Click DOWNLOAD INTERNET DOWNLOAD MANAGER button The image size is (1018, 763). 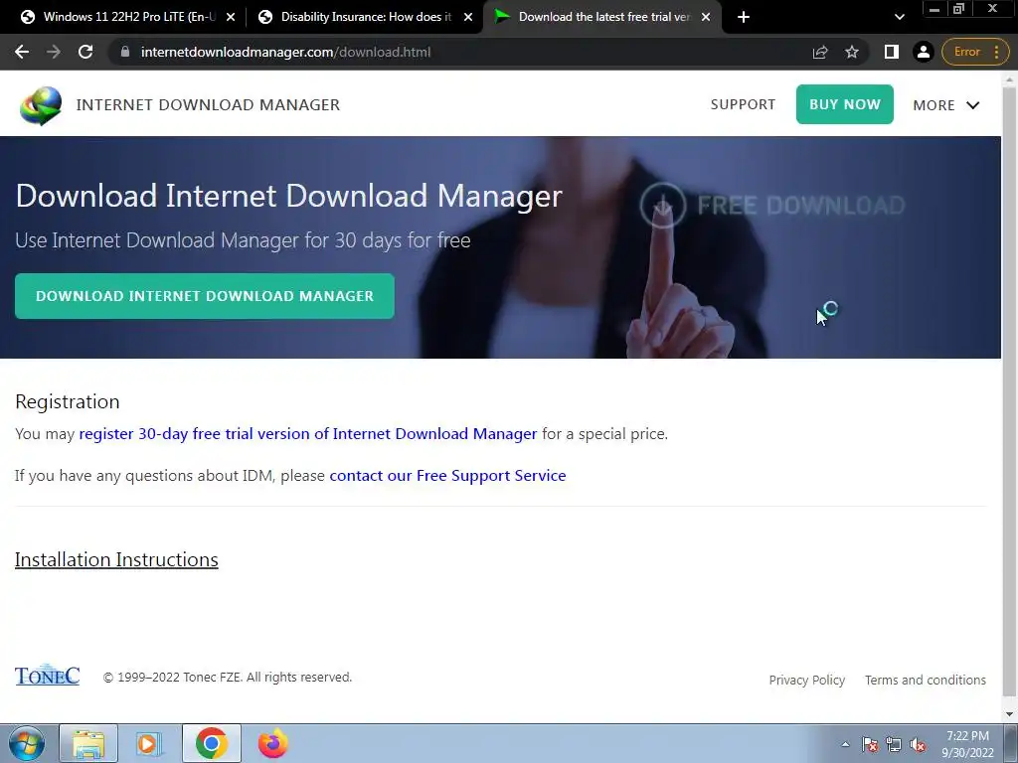[x=205, y=296]
